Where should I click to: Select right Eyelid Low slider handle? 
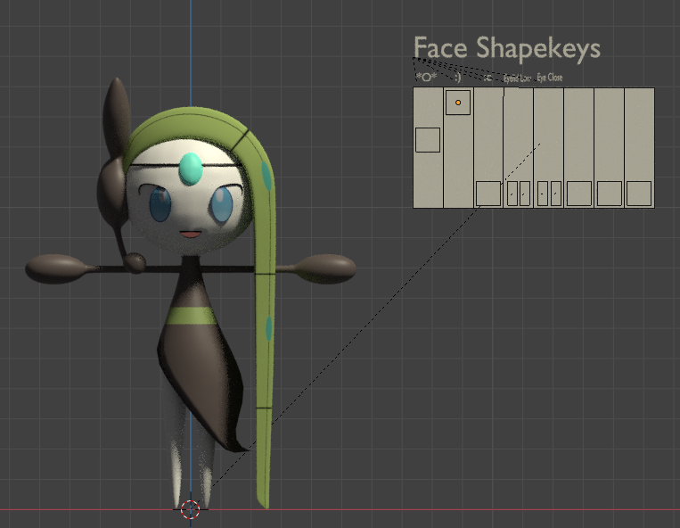[525, 194]
